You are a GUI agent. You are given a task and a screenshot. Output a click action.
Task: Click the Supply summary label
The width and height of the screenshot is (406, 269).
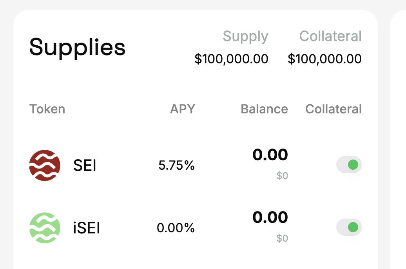(x=245, y=36)
